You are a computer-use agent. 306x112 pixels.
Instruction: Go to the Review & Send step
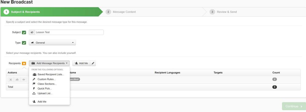pyautogui.click(x=227, y=12)
